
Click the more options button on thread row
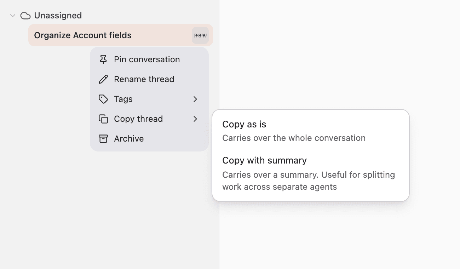(x=200, y=35)
